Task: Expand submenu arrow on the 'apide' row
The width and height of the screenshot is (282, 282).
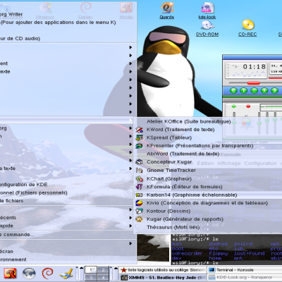Action: tap(130, 226)
